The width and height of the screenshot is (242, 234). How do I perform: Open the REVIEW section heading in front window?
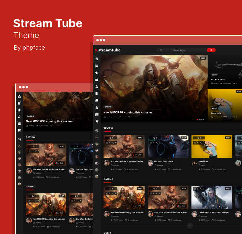[108, 128]
